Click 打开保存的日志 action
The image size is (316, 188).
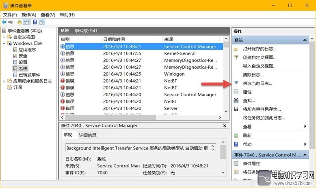pos(260,49)
